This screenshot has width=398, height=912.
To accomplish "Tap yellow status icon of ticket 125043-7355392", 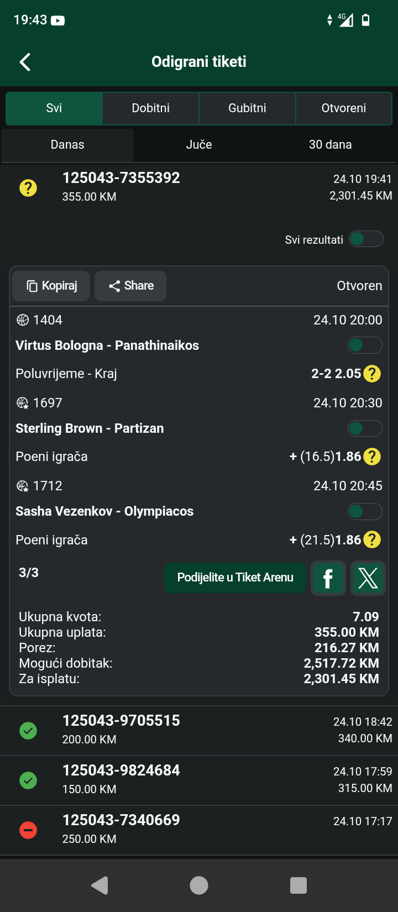I will coord(28,188).
